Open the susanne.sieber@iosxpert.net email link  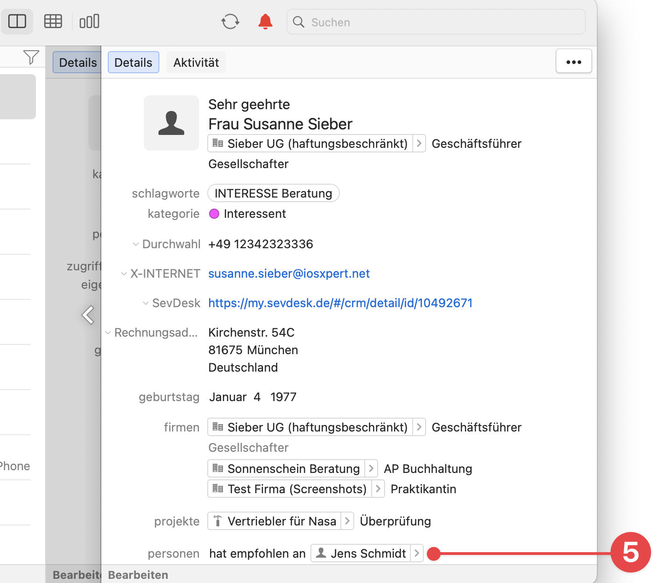click(289, 274)
